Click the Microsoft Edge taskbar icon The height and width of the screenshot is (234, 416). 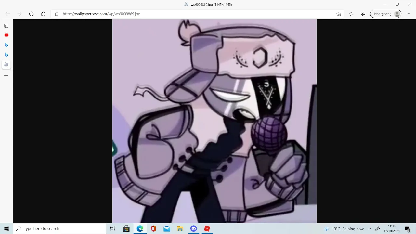pos(140,228)
